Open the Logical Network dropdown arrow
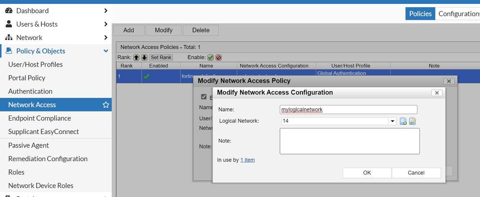 [393, 121]
